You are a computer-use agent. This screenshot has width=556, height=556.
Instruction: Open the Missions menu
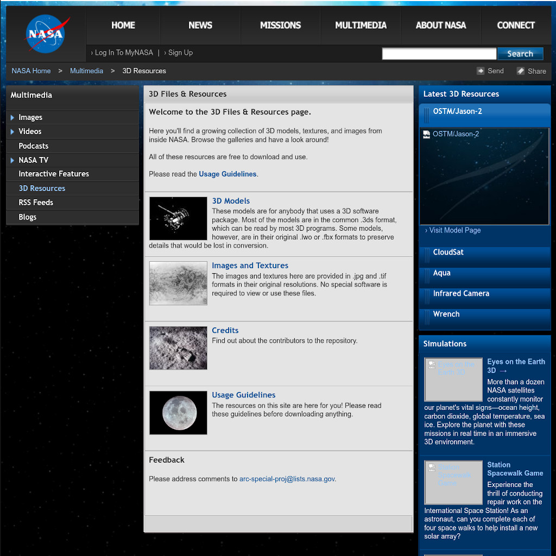[x=280, y=26]
